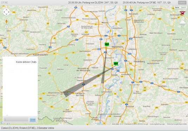The width and height of the screenshot is (188, 131).
Task: Pan the map left with the arrow
Action: click(x=4, y=12)
